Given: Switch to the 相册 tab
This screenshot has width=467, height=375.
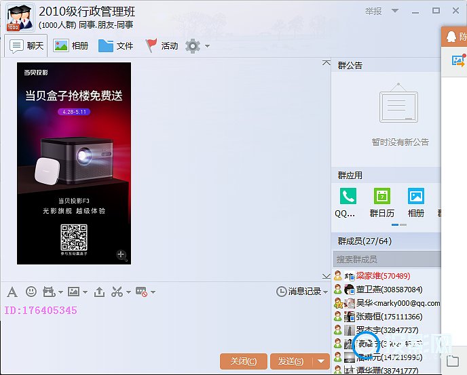Looking at the screenshot, I should tap(71, 46).
